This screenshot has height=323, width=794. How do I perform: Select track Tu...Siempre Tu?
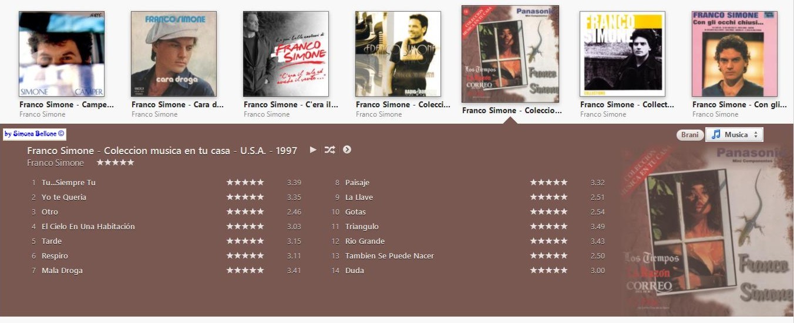pyautogui.click(x=69, y=182)
